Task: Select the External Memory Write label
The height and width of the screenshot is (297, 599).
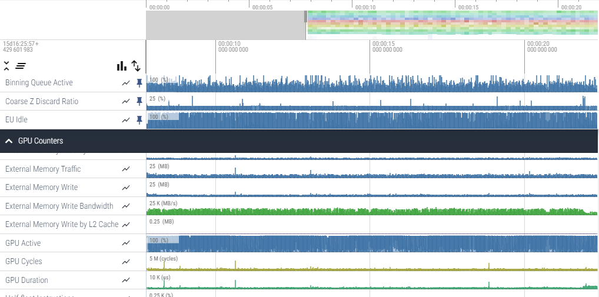Action: (41, 188)
